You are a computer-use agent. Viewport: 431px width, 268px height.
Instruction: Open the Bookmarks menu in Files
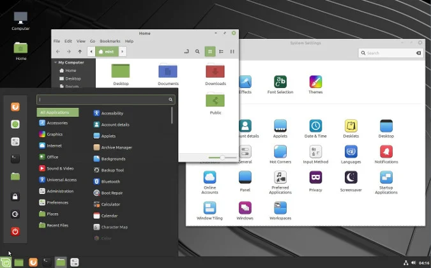pos(110,41)
